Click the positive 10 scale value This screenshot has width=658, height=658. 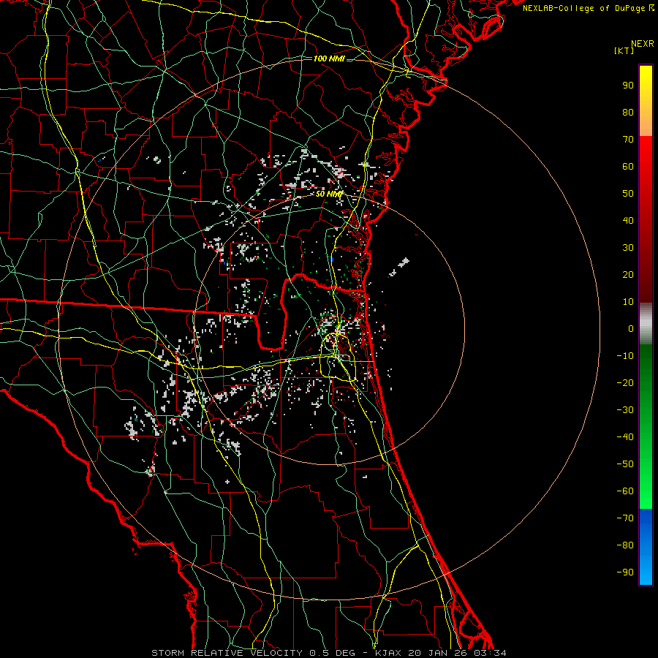pyautogui.click(x=628, y=302)
